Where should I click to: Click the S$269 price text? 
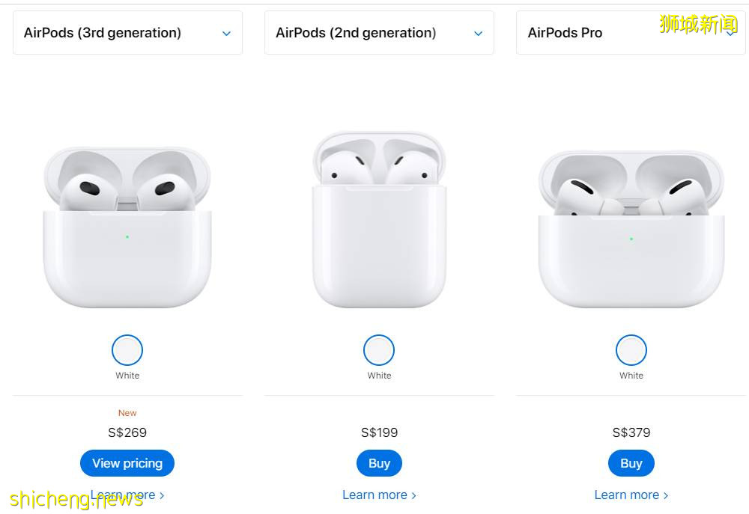point(127,432)
